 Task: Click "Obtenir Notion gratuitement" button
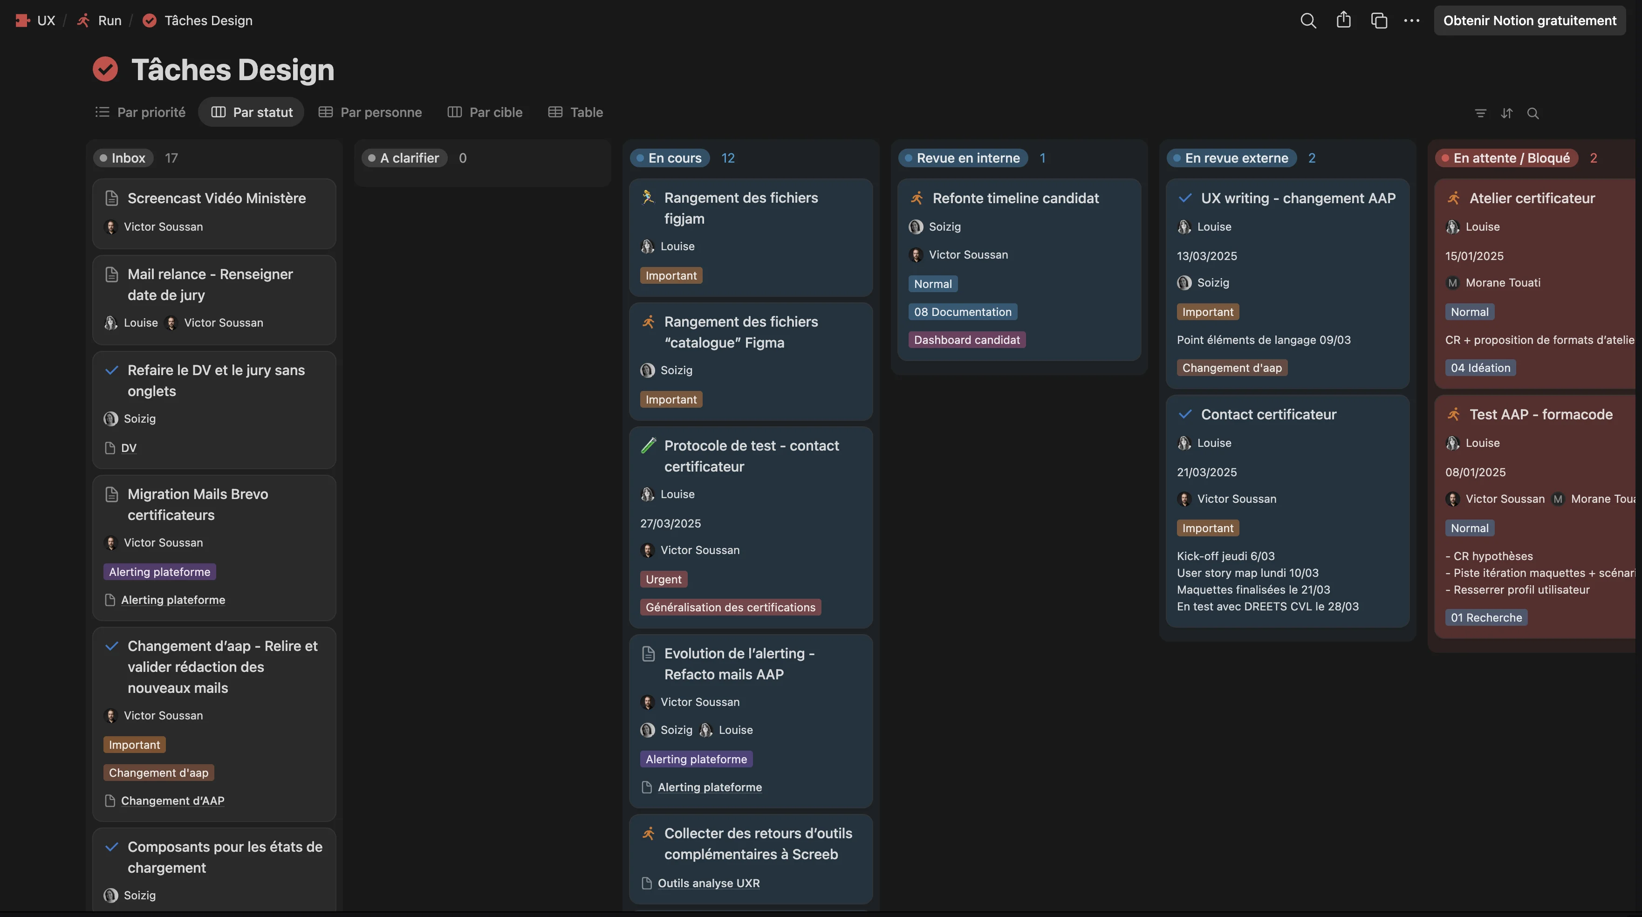(x=1530, y=20)
